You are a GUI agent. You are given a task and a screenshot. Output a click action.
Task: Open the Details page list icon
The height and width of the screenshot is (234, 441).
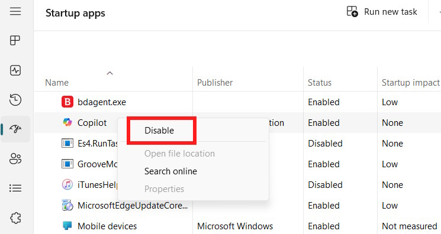click(15, 188)
